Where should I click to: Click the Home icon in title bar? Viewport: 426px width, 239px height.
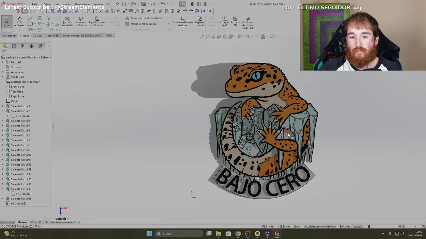117,4
